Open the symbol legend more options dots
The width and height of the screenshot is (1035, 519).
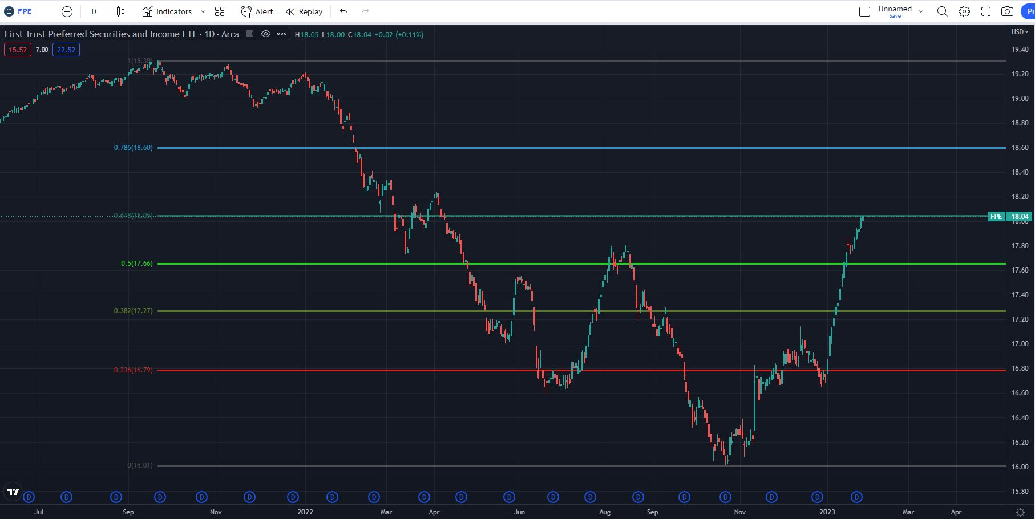coord(282,34)
